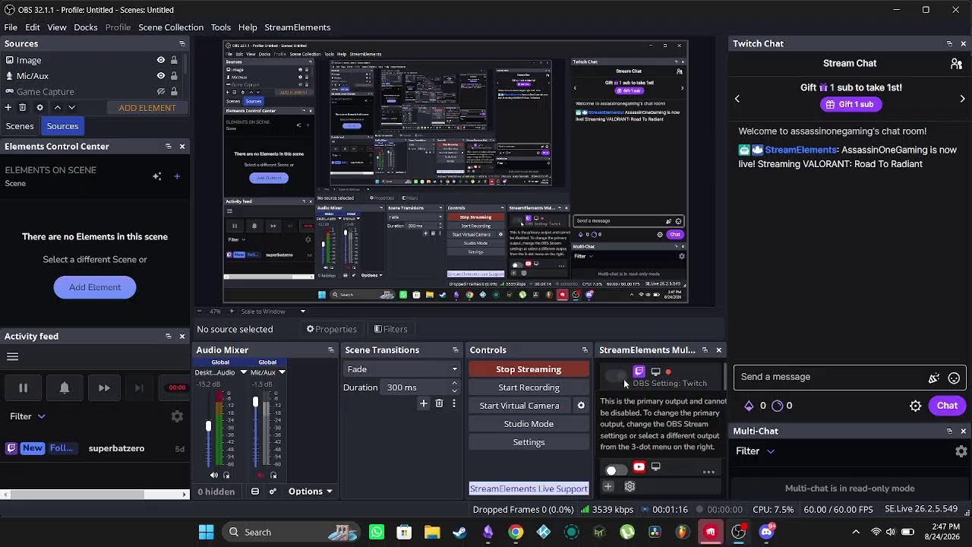Add a new source with the plus icon
The image size is (972, 547).
pyautogui.click(x=9, y=108)
